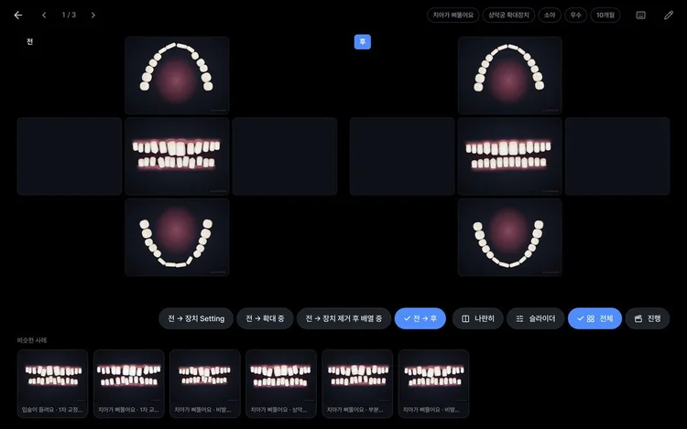687x429 pixels.
Task: Click the 1 / 3 page counter
Action: coord(69,16)
